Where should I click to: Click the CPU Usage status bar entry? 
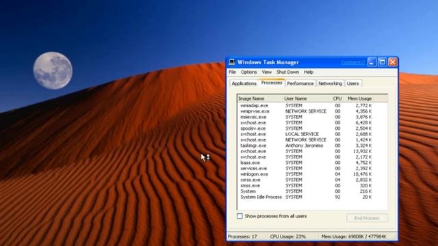[x=287, y=236]
